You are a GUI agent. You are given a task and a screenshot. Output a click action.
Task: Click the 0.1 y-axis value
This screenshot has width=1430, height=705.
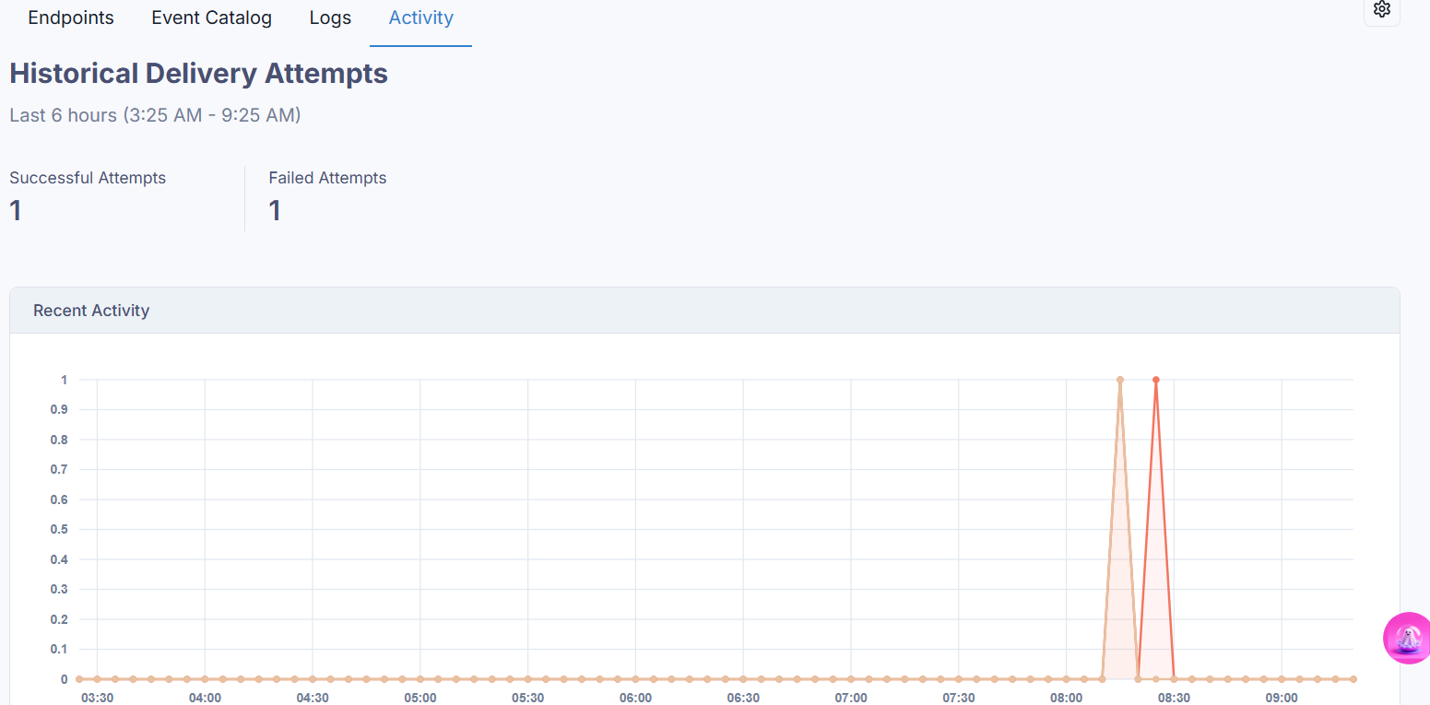pos(59,649)
